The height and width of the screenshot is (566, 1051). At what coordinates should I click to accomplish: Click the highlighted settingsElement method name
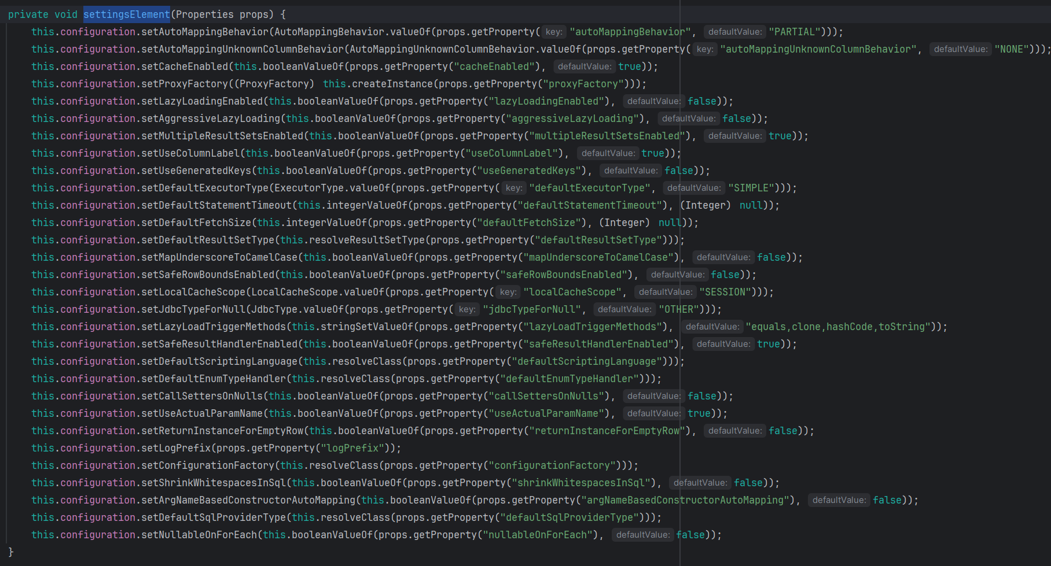(x=127, y=14)
